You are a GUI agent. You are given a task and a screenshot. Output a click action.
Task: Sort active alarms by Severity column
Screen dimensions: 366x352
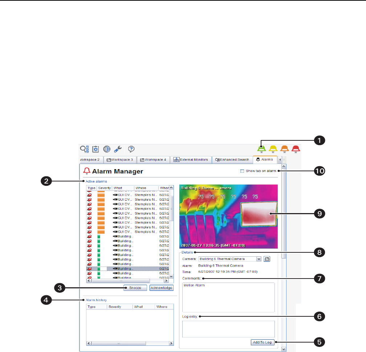pyautogui.click(x=104, y=188)
